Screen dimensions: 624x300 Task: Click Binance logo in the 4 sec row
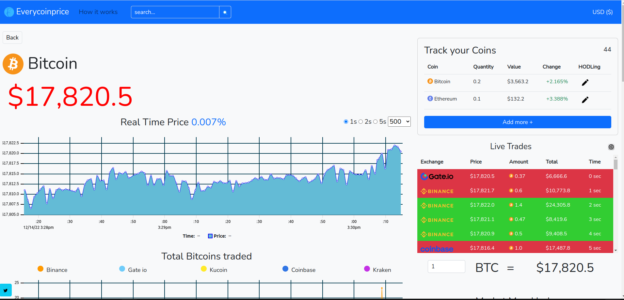pyautogui.click(x=437, y=234)
